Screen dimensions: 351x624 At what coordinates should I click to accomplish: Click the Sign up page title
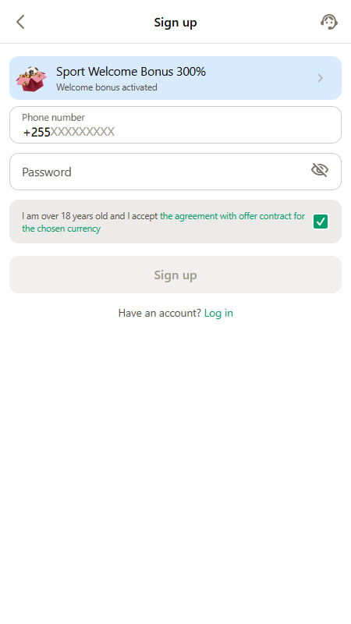[x=175, y=23]
